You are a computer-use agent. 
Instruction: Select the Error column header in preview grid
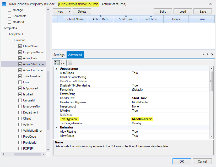[x=202, y=19]
